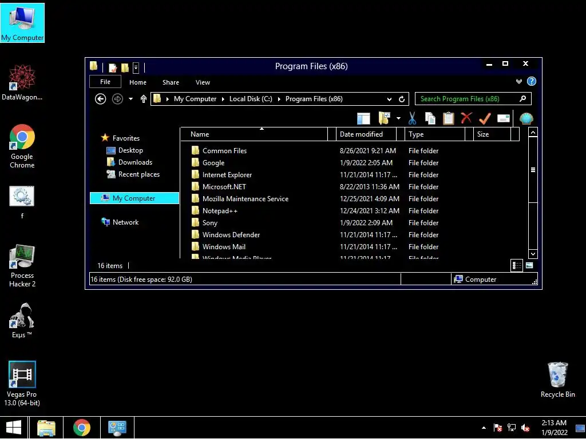
Task: Click the file list scroll up arrow
Action: pyautogui.click(x=533, y=133)
